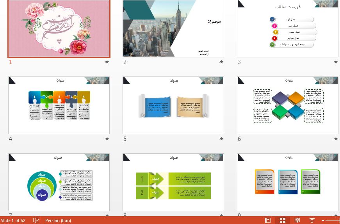Preview transition star for slide 5
Image resolution: width=340 pixels, height=224 pixels.
pyautogui.click(x=221, y=139)
